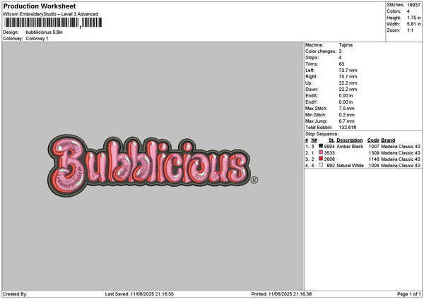The height and width of the screenshot is (299, 424).
Task: Click the Up value '22.2 mm'
Action: [x=348, y=83]
